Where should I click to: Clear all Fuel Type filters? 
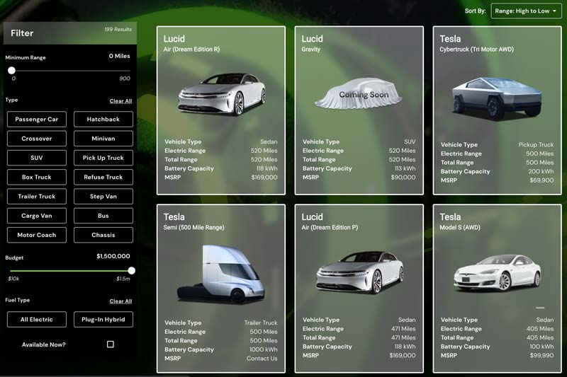coord(120,301)
